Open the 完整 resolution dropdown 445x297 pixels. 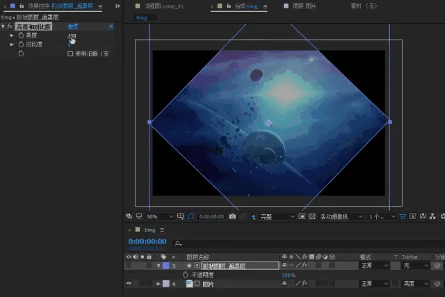(x=277, y=216)
